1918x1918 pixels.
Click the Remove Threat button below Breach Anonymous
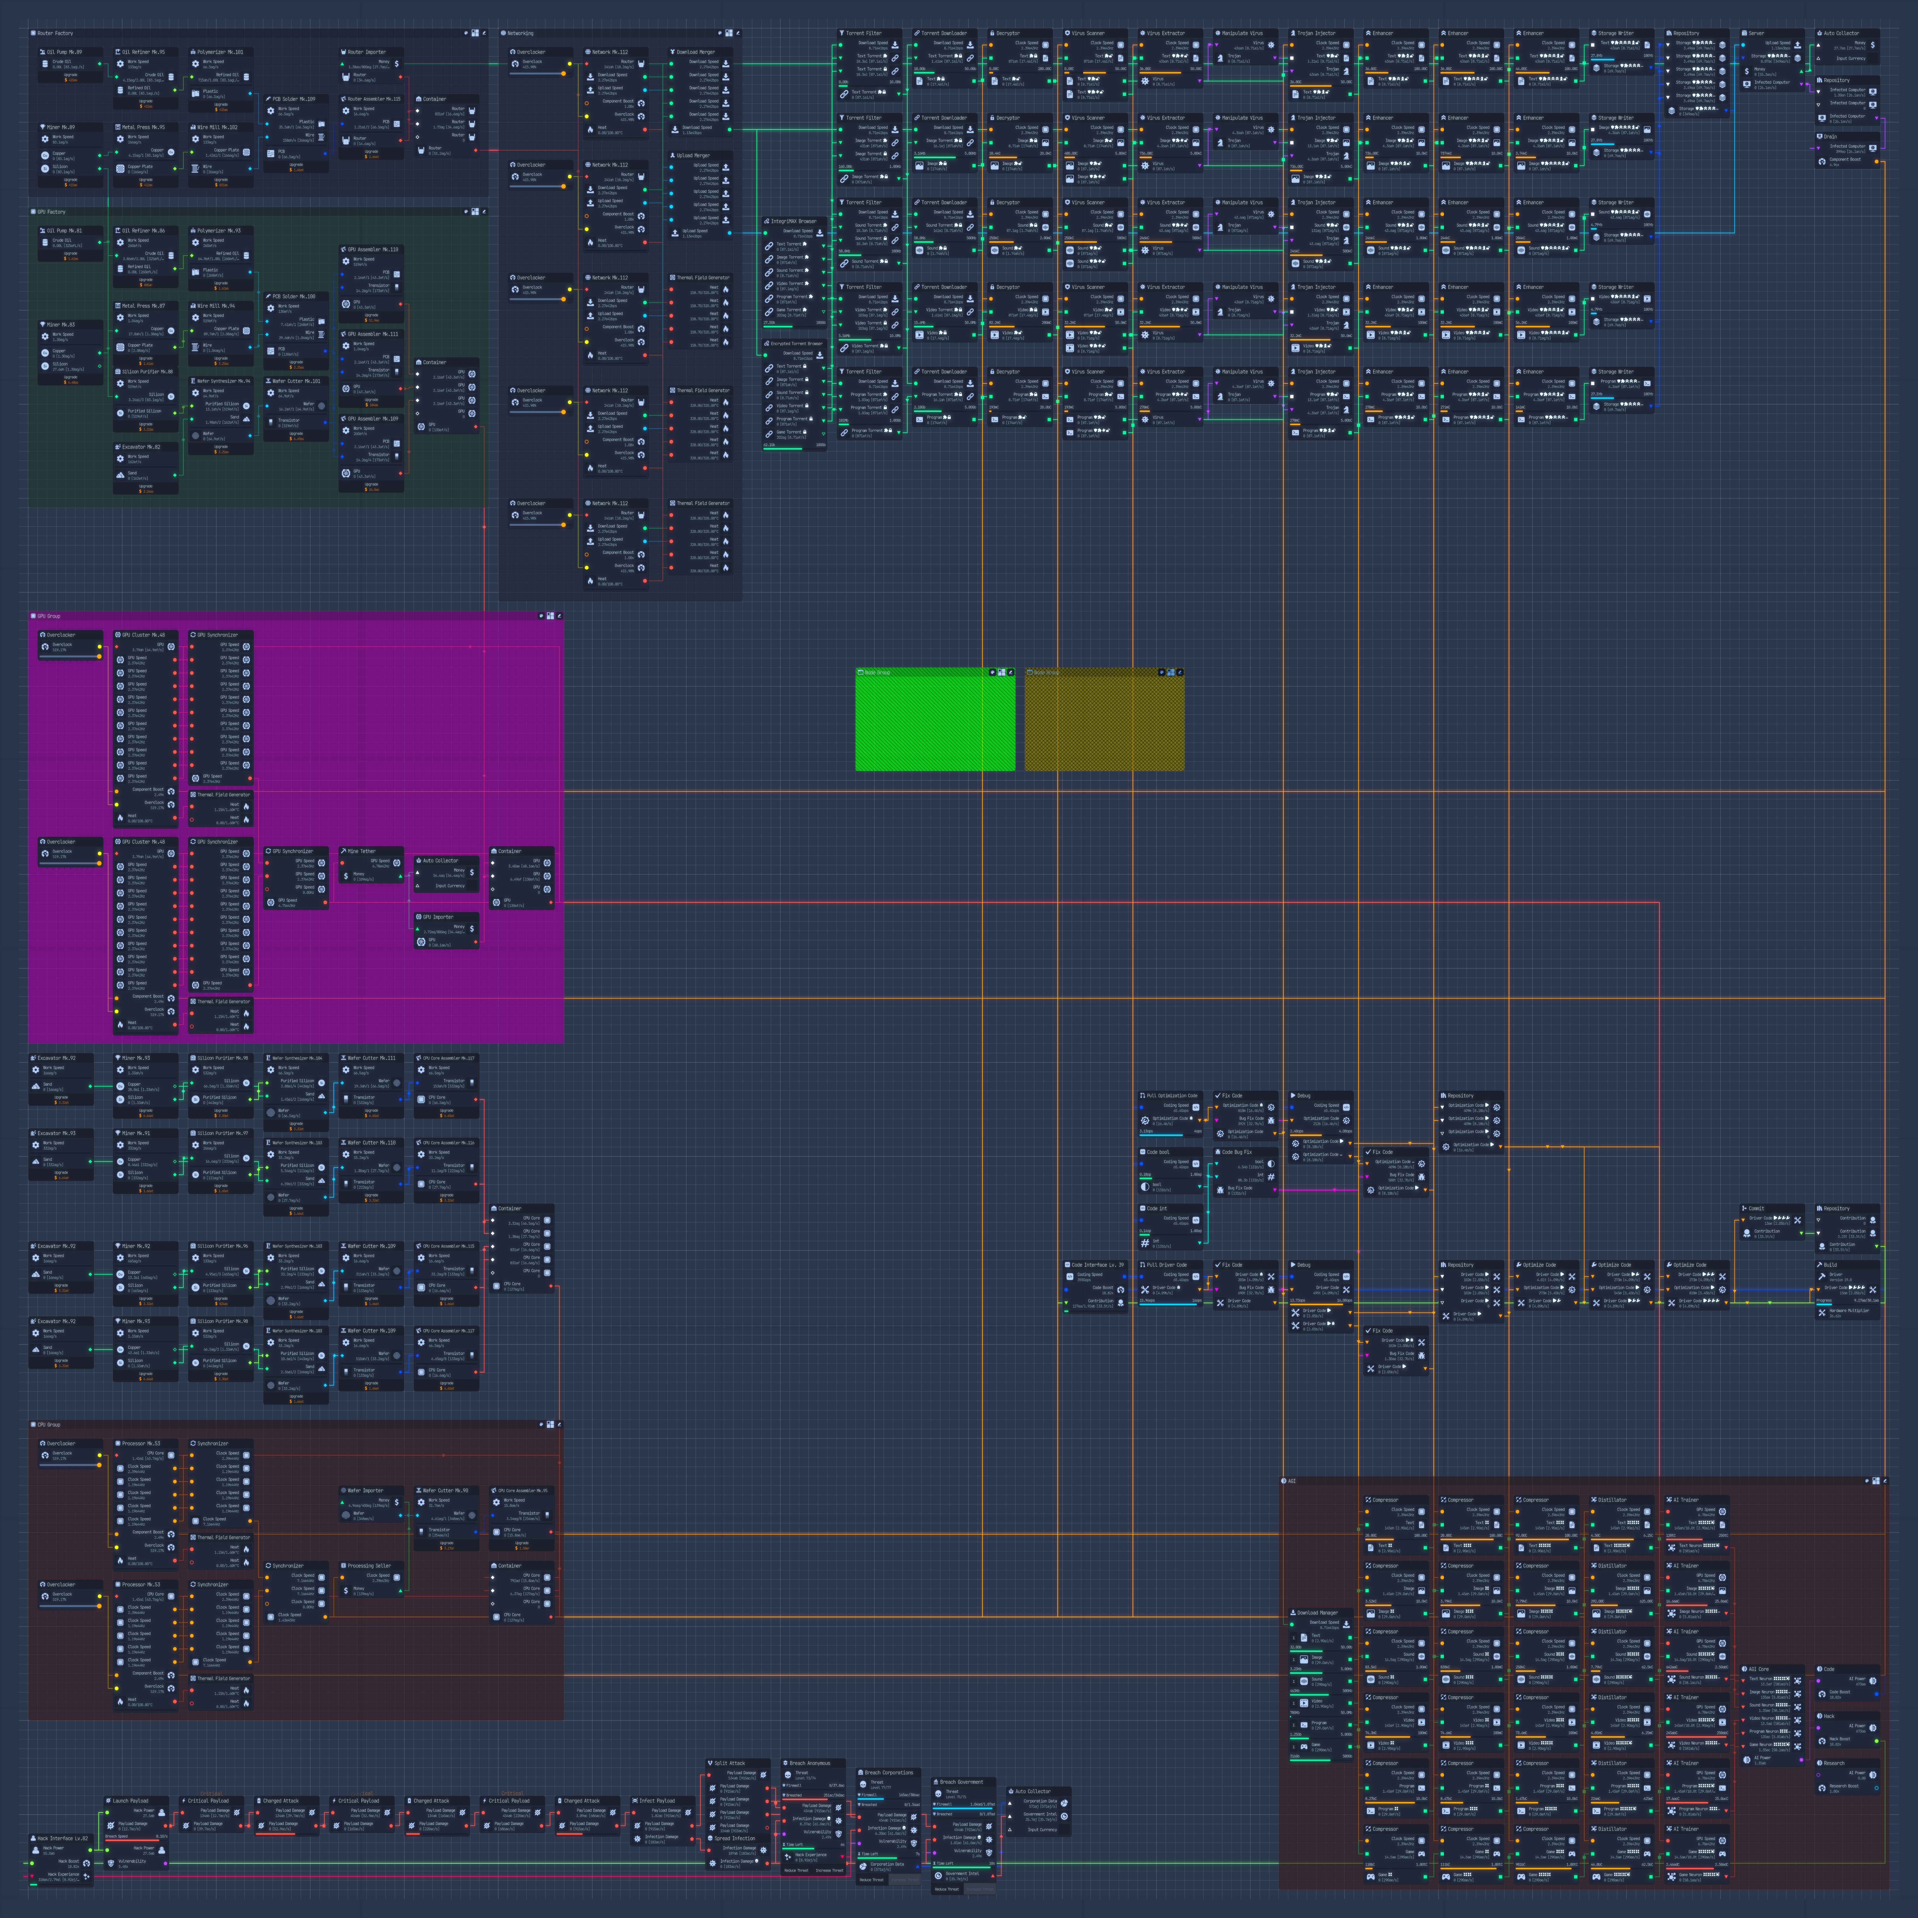796,1870
